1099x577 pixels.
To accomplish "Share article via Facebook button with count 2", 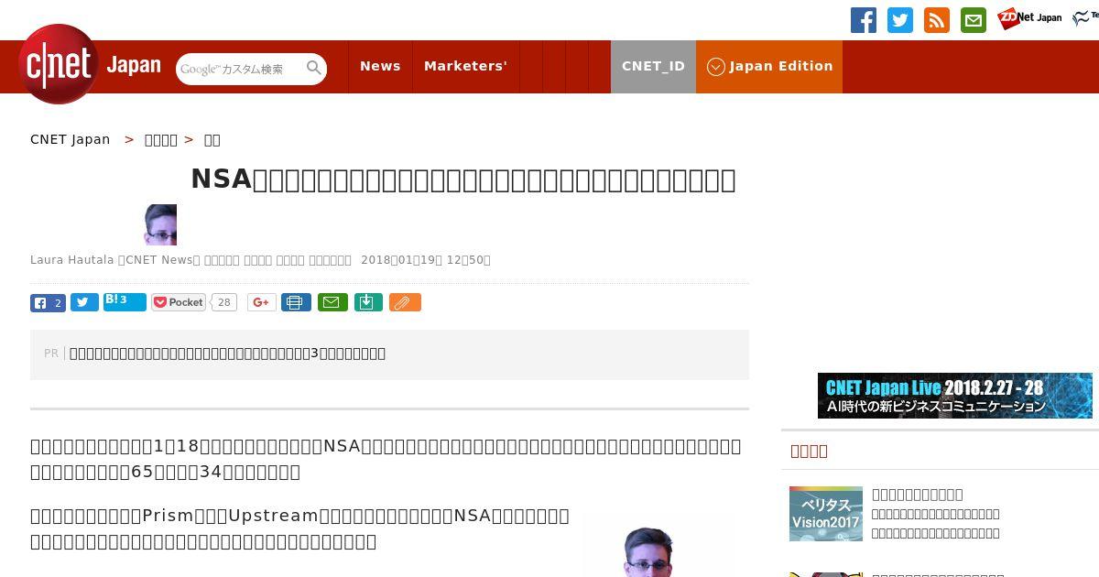I will (48, 302).
